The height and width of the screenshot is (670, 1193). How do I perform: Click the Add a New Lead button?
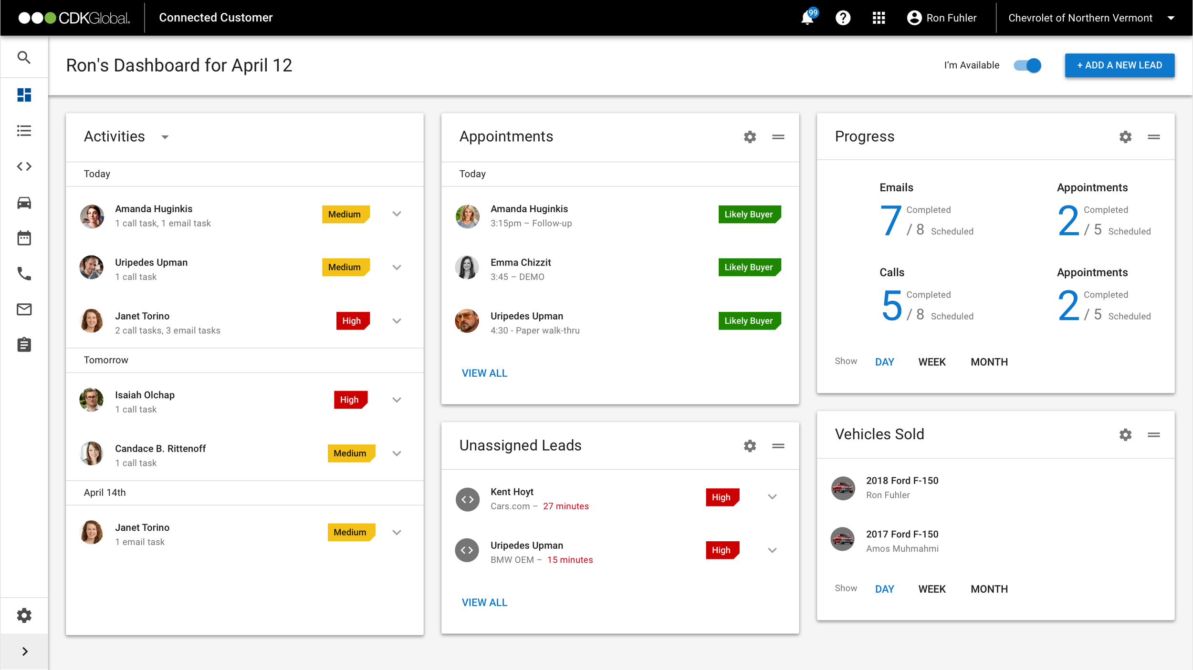point(1120,65)
